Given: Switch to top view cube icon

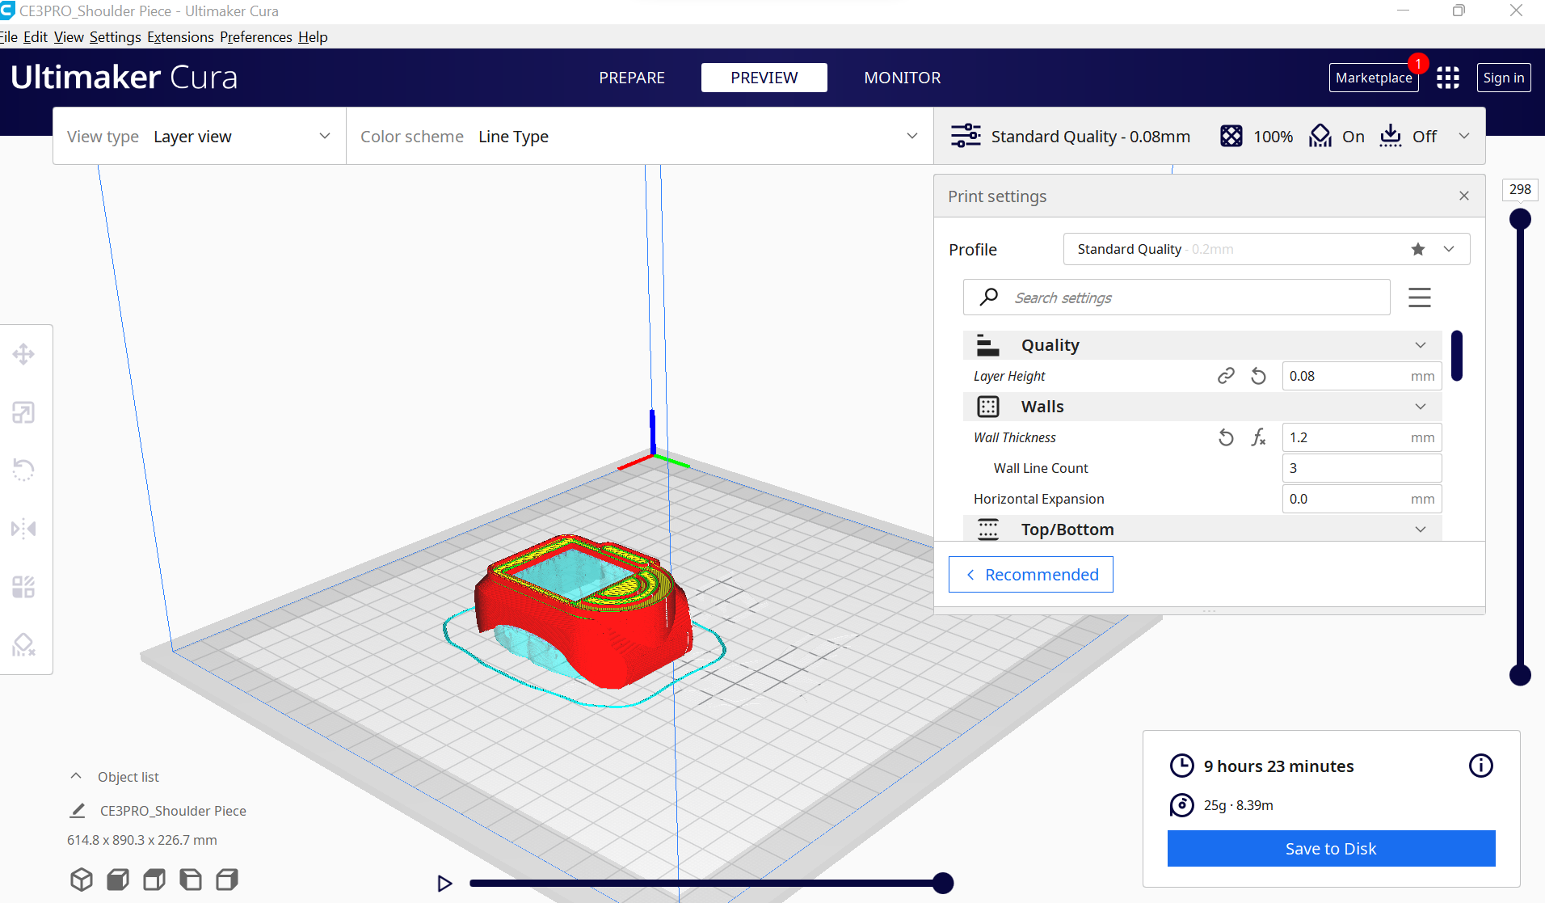Looking at the screenshot, I should (x=154, y=880).
